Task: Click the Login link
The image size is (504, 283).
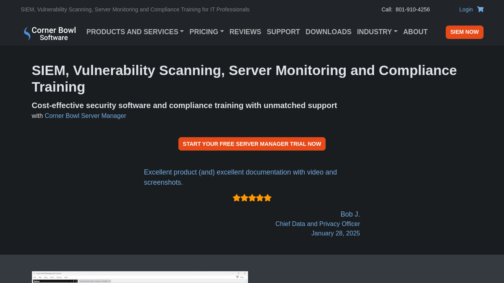Action: pyautogui.click(x=466, y=9)
